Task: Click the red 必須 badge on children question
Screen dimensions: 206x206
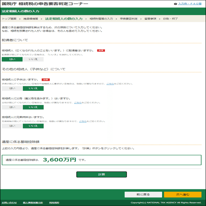Action: [46, 80]
